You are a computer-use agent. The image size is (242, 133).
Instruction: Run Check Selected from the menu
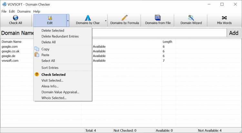pos(53,75)
